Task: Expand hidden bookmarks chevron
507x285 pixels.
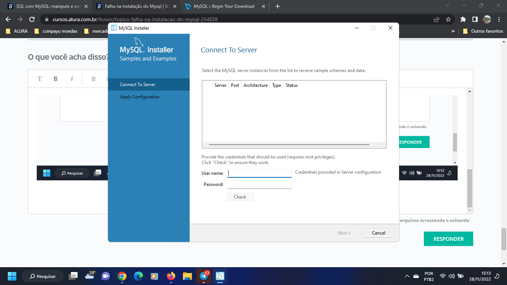Action: click(x=453, y=31)
